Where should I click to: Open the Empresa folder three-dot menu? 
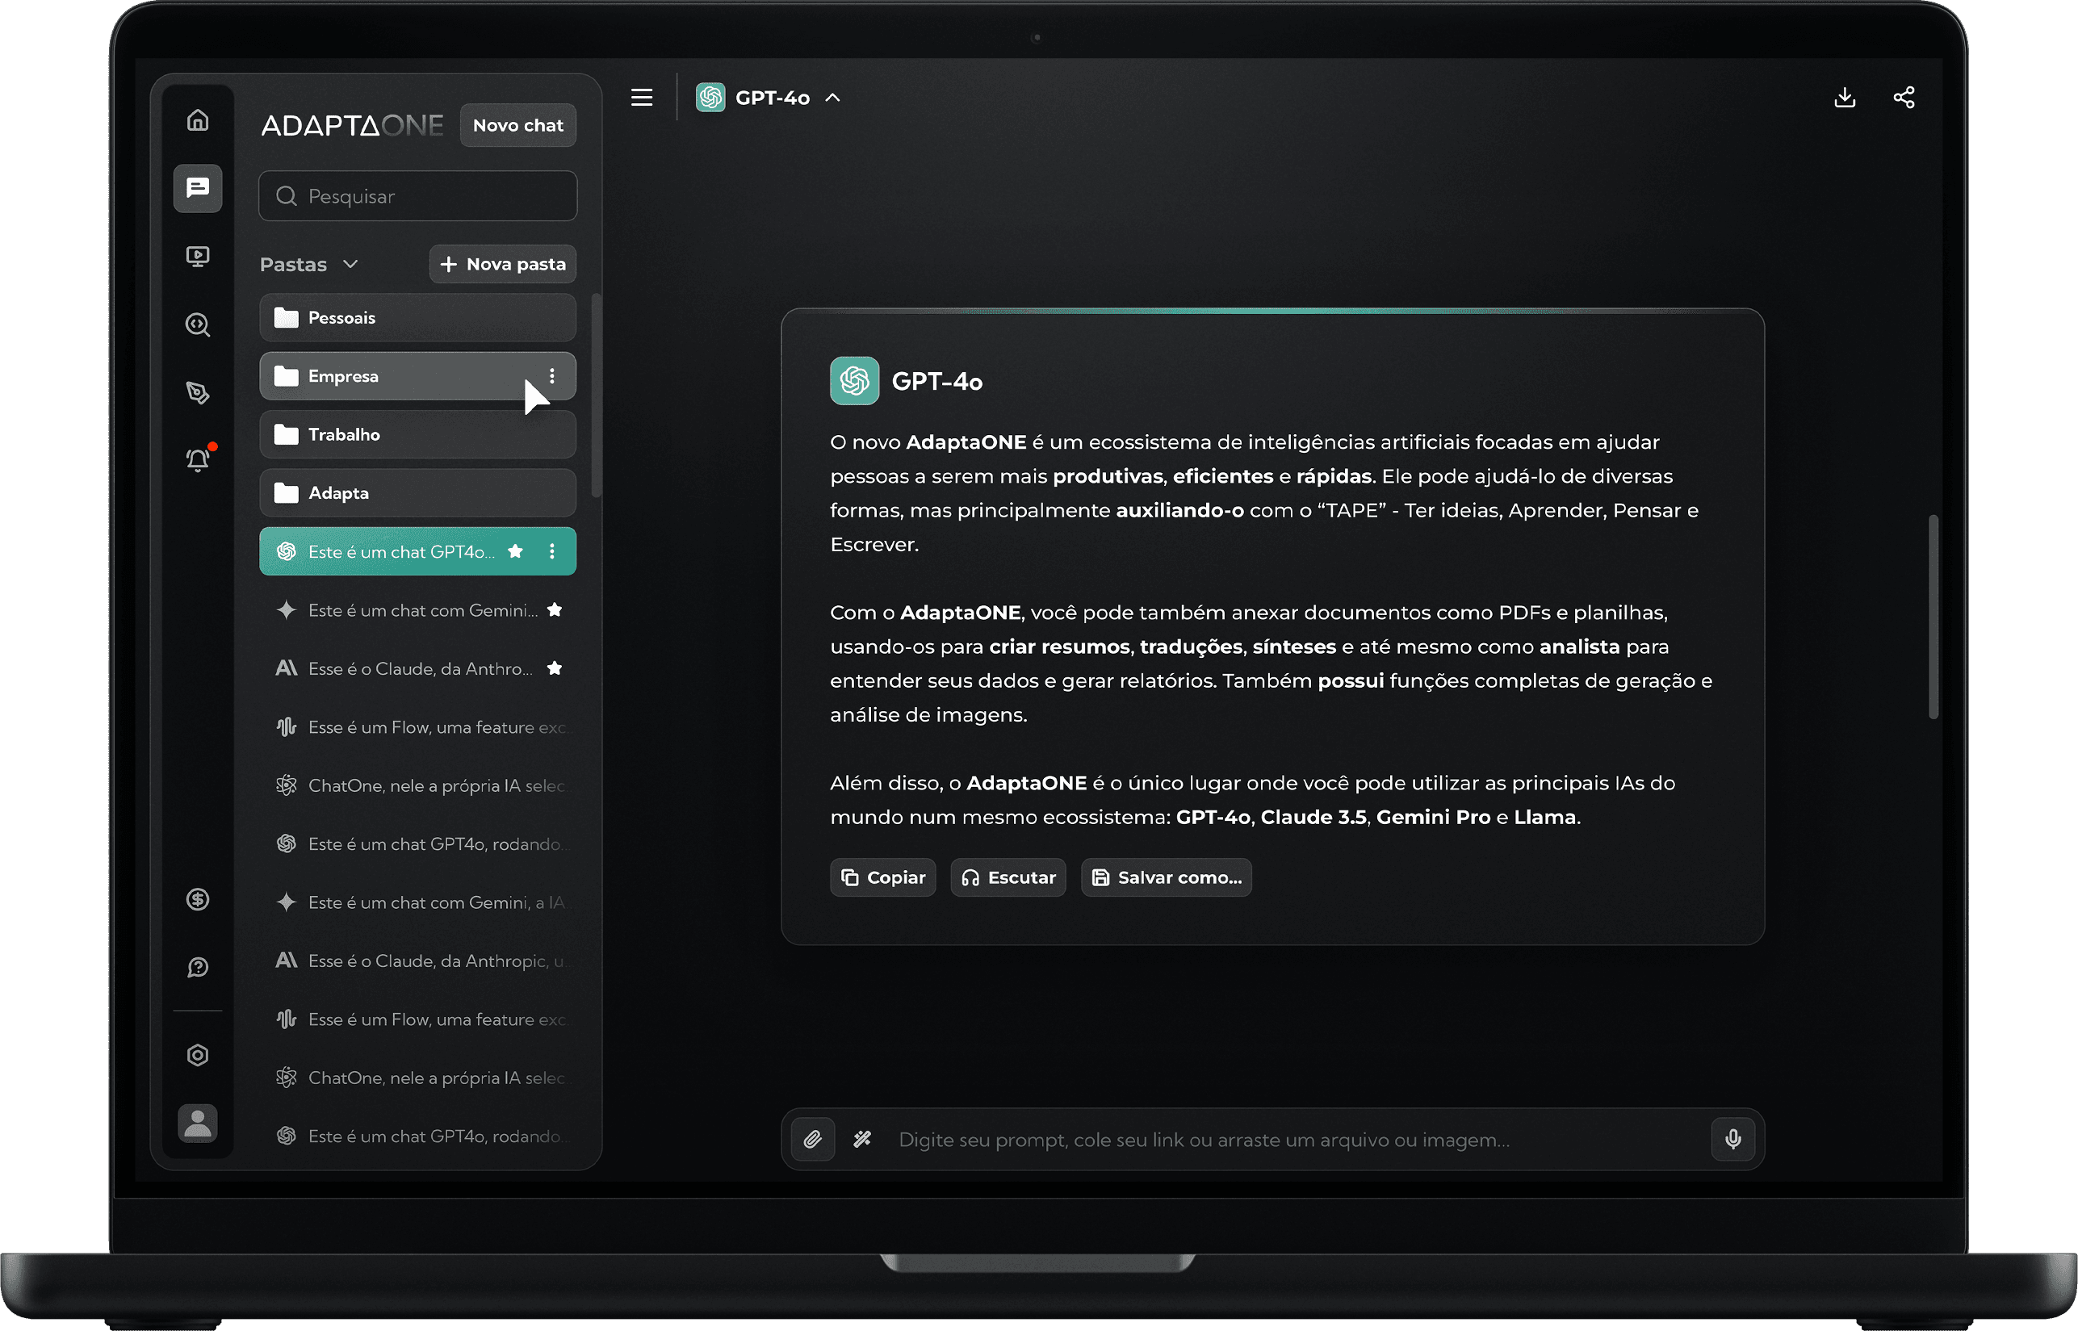pos(551,376)
